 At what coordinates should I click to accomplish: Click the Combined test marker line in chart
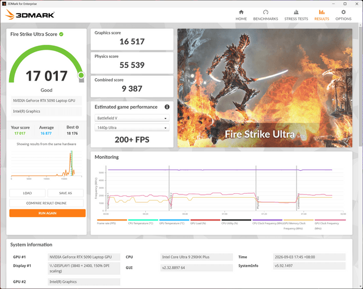(297, 188)
